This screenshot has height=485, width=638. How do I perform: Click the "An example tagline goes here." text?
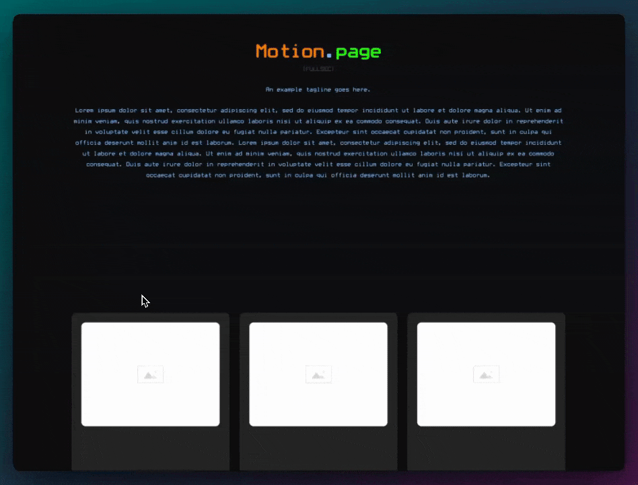click(318, 90)
